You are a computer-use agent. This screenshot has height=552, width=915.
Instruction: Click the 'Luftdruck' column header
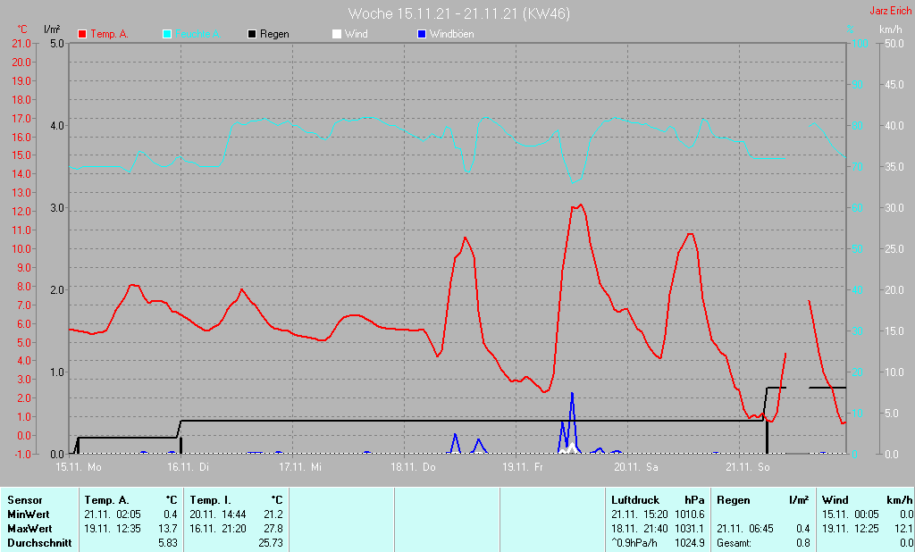click(x=635, y=500)
